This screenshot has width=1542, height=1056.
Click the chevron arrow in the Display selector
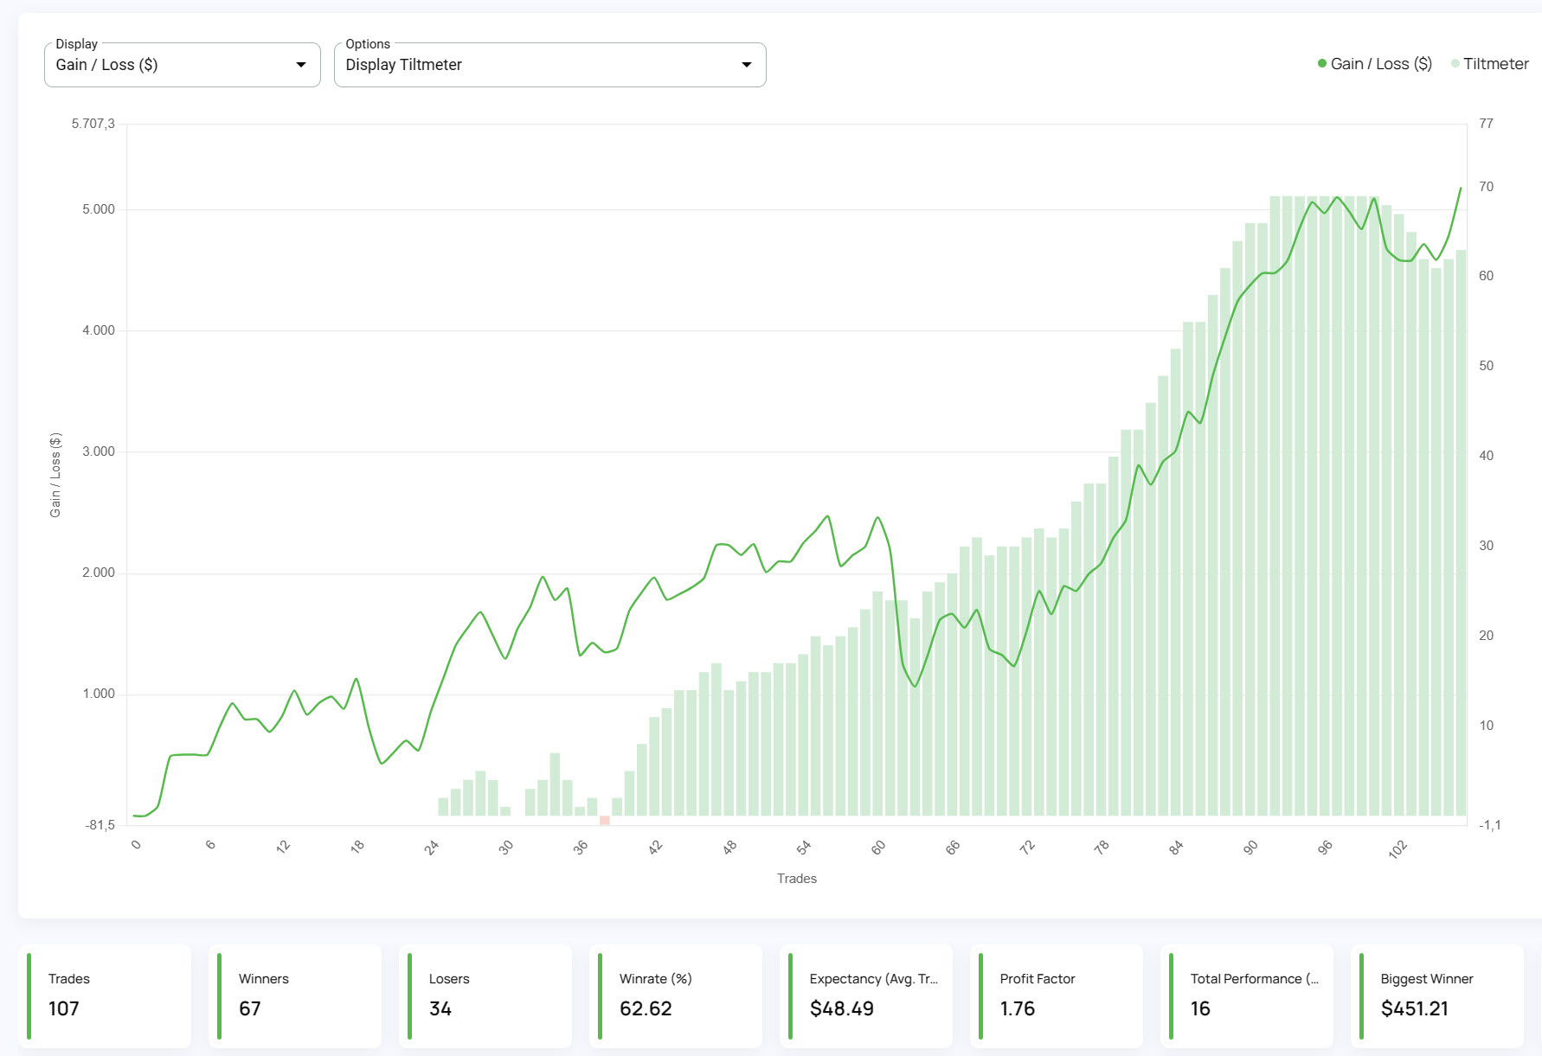300,64
